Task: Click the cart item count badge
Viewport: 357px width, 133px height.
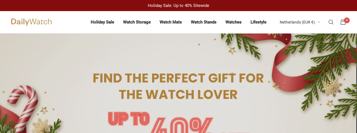Action: click(x=347, y=20)
